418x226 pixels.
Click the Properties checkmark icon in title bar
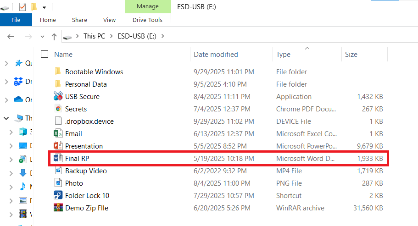(x=22, y=7)
